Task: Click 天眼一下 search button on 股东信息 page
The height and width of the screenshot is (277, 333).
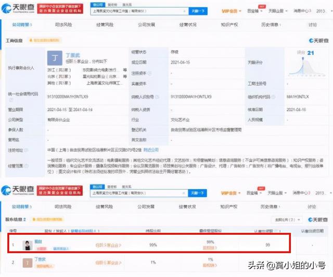Action: [197, 193]
